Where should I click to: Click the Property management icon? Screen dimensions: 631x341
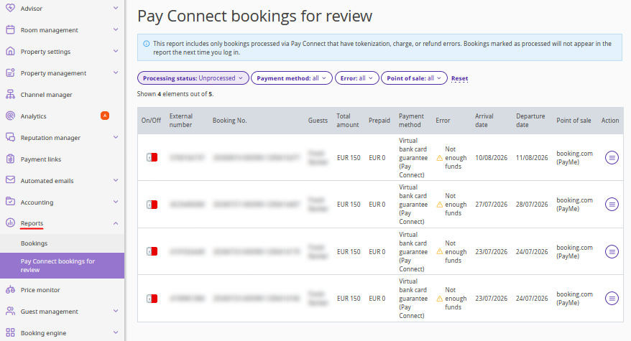tap(11, 73)
